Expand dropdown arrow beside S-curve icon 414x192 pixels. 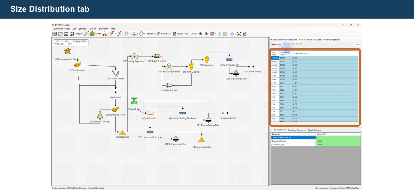[x=123, y=34]
